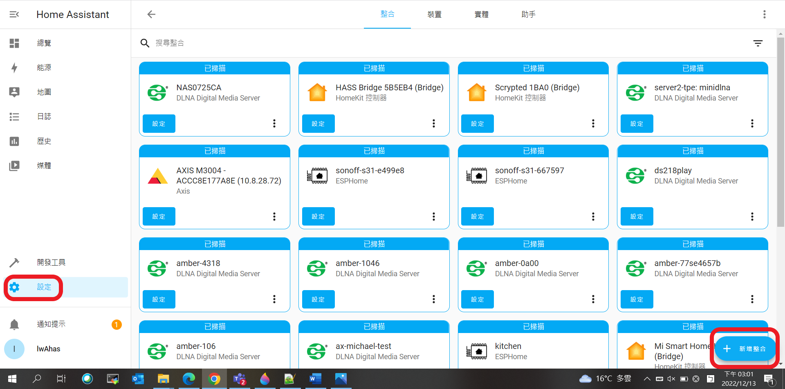Click the Axis logo on AXIS M3004
Viewport: 785px width, 389px height.
tap(157, 176)
